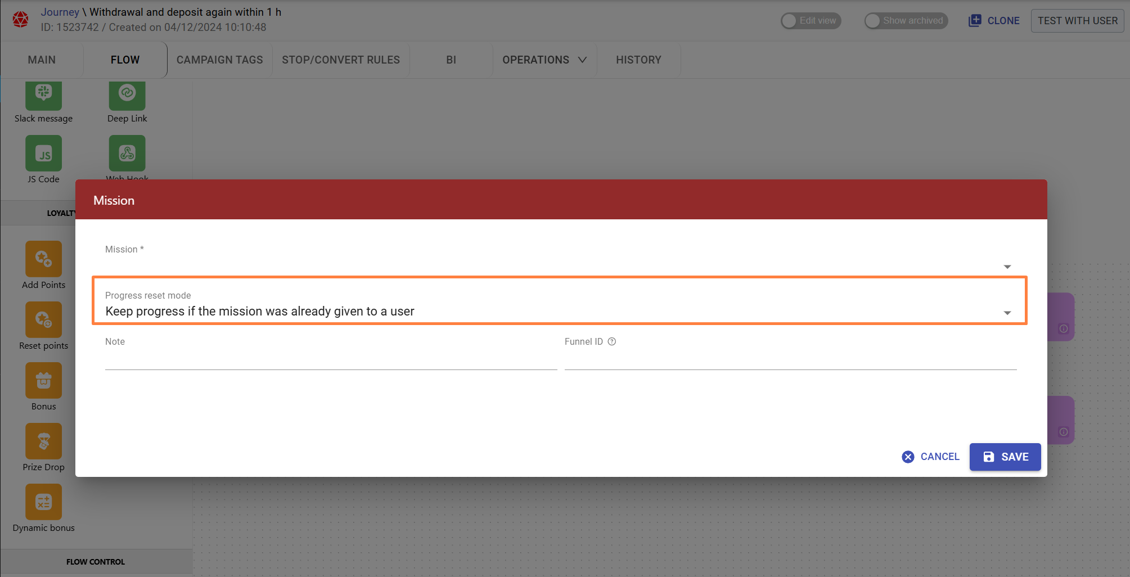The image size is (1130, 577).
Task: Open the Journey breadcrumb link
Action: coord(60,12)
